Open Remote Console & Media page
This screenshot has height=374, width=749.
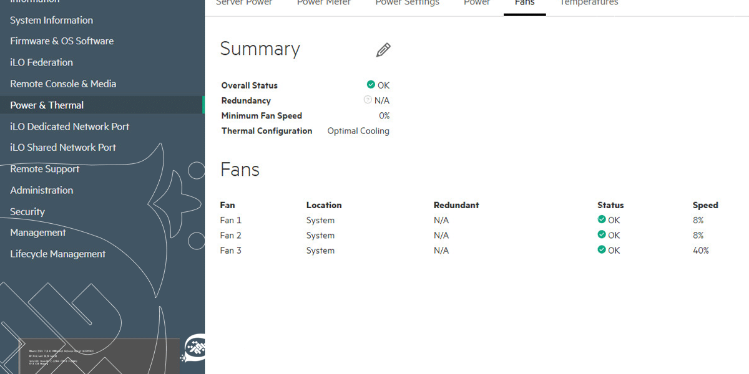[63, 84]
